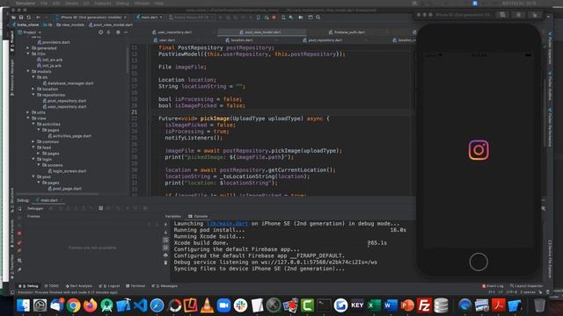The image size is (563, 316).
Task: Open the Dart Analysis tool window button
Action: pos(79,286)
